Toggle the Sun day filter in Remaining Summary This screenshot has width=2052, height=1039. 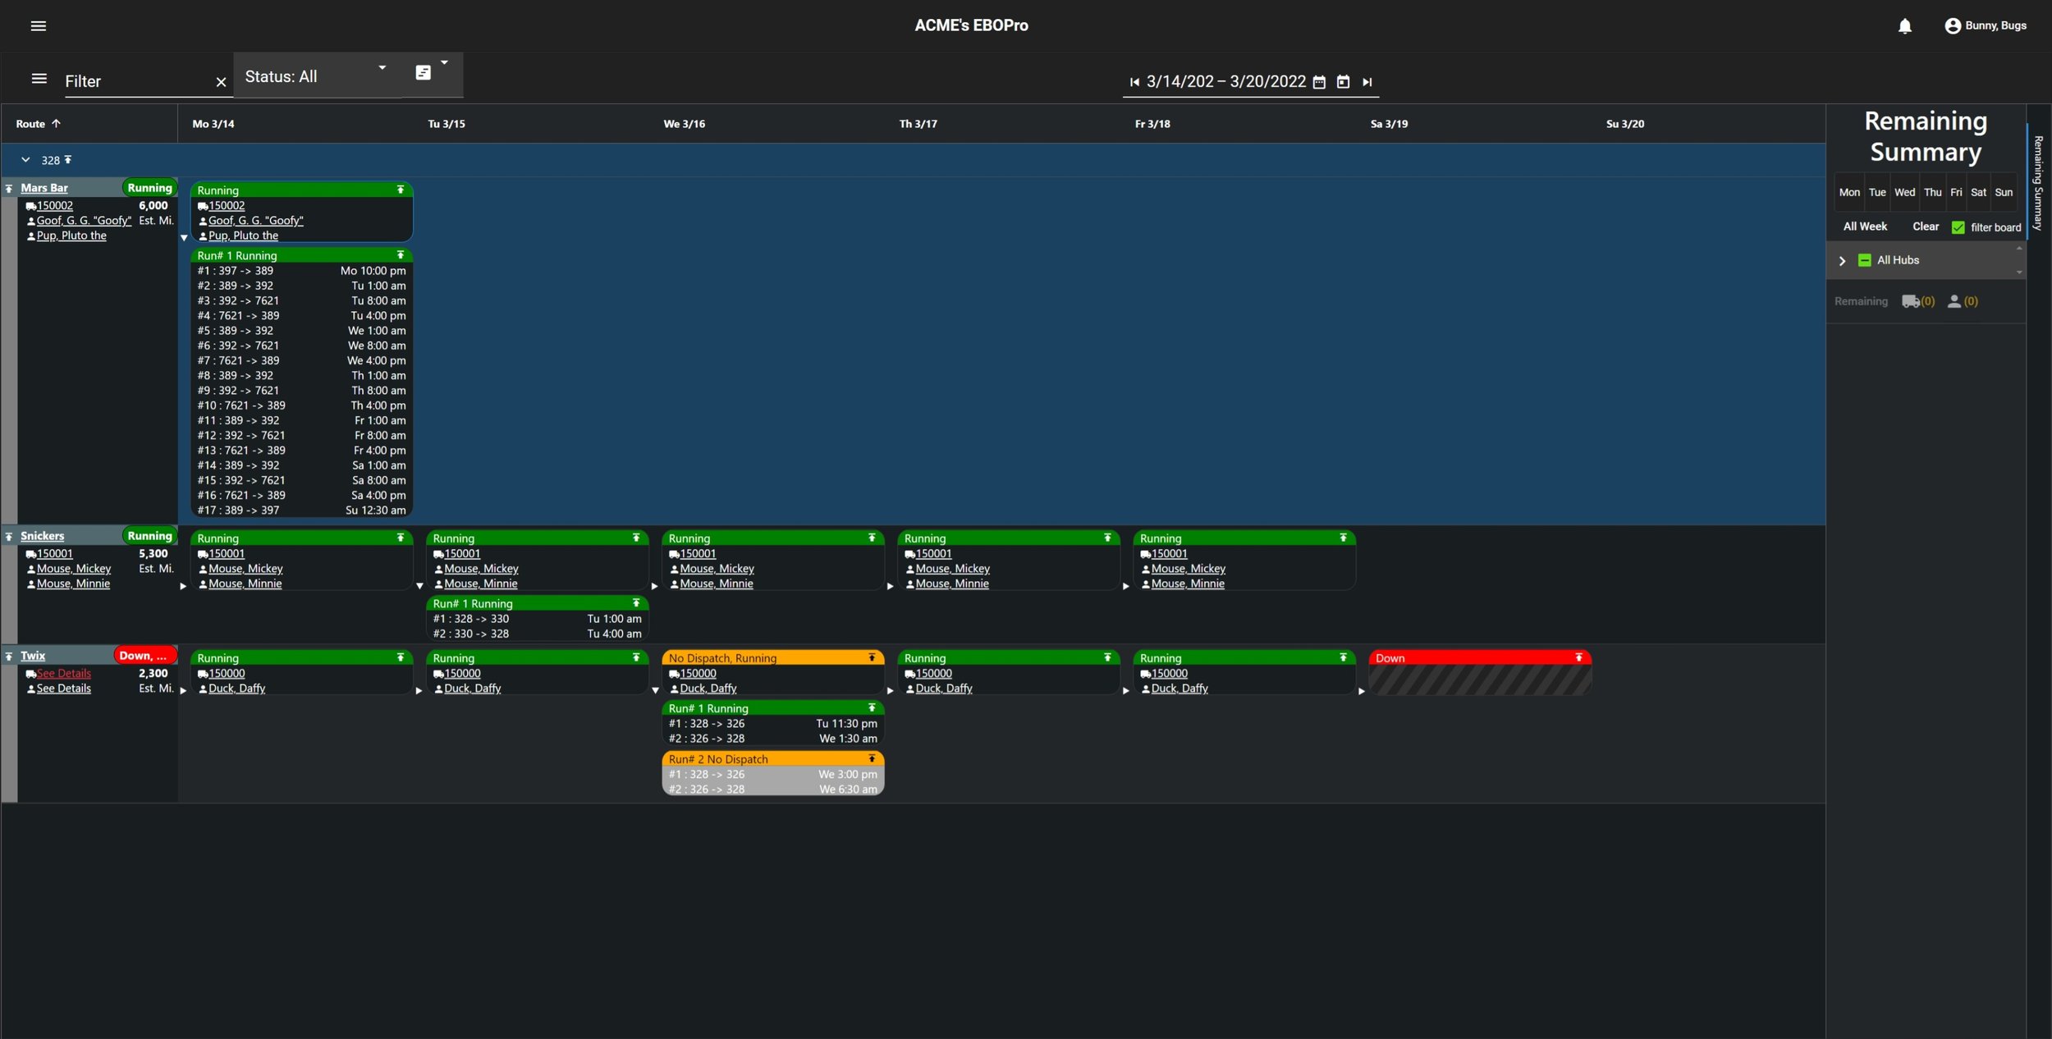(x=2004, y=192)
